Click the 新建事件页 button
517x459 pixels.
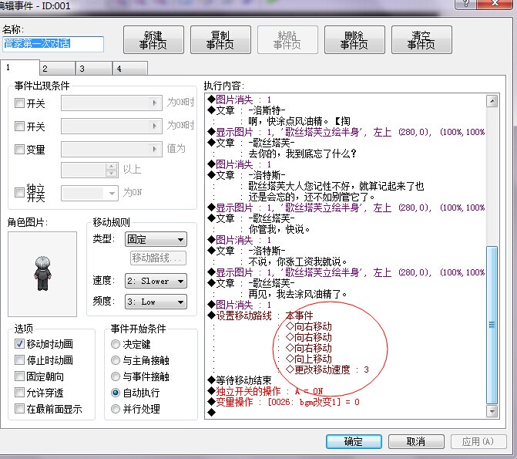pos(153,39)
